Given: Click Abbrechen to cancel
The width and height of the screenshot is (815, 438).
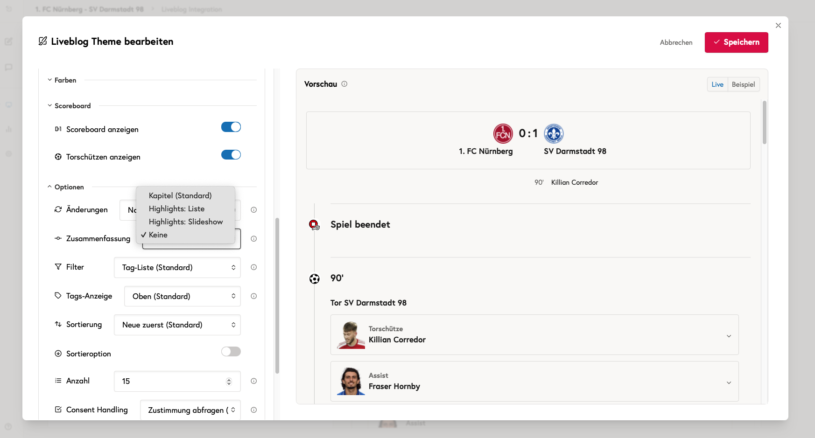Looking at the screenshot, I should point(676,42).
